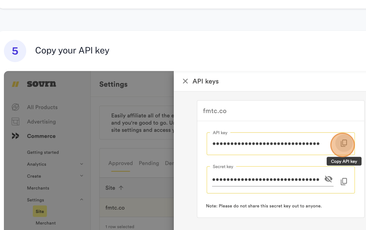Select the Site settings item
The width and height of the screenshot is (366, 230).
click(40, 211)
